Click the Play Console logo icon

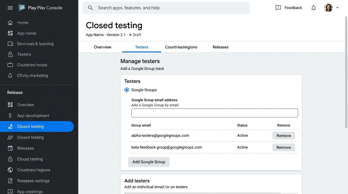click(22, 8)
